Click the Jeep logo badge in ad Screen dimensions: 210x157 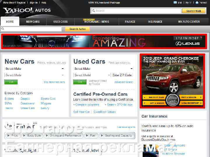click(172, 100)
